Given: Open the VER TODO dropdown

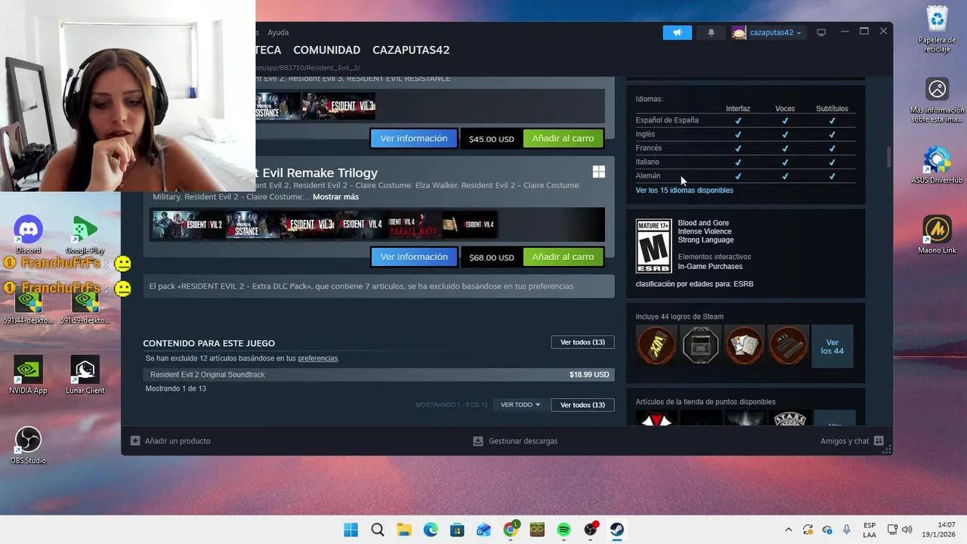Looking at the screenshot, I should click(520, 405).
